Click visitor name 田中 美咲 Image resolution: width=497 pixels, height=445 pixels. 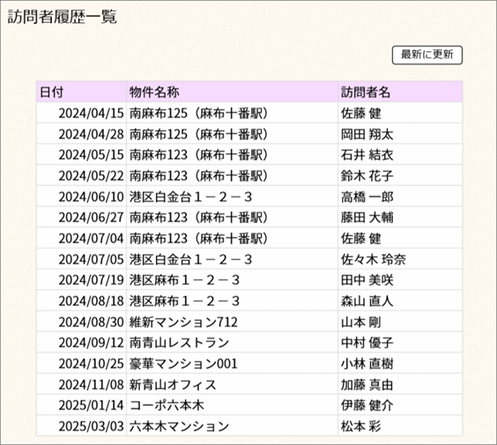click(x=367, y=280)
